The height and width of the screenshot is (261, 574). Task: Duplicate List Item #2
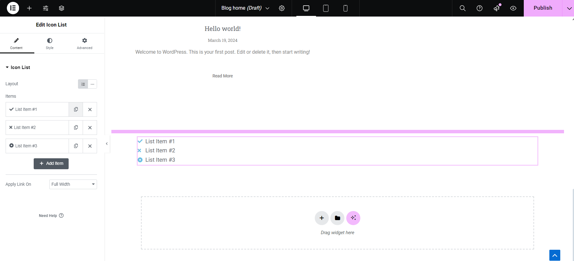pos(76,127)
